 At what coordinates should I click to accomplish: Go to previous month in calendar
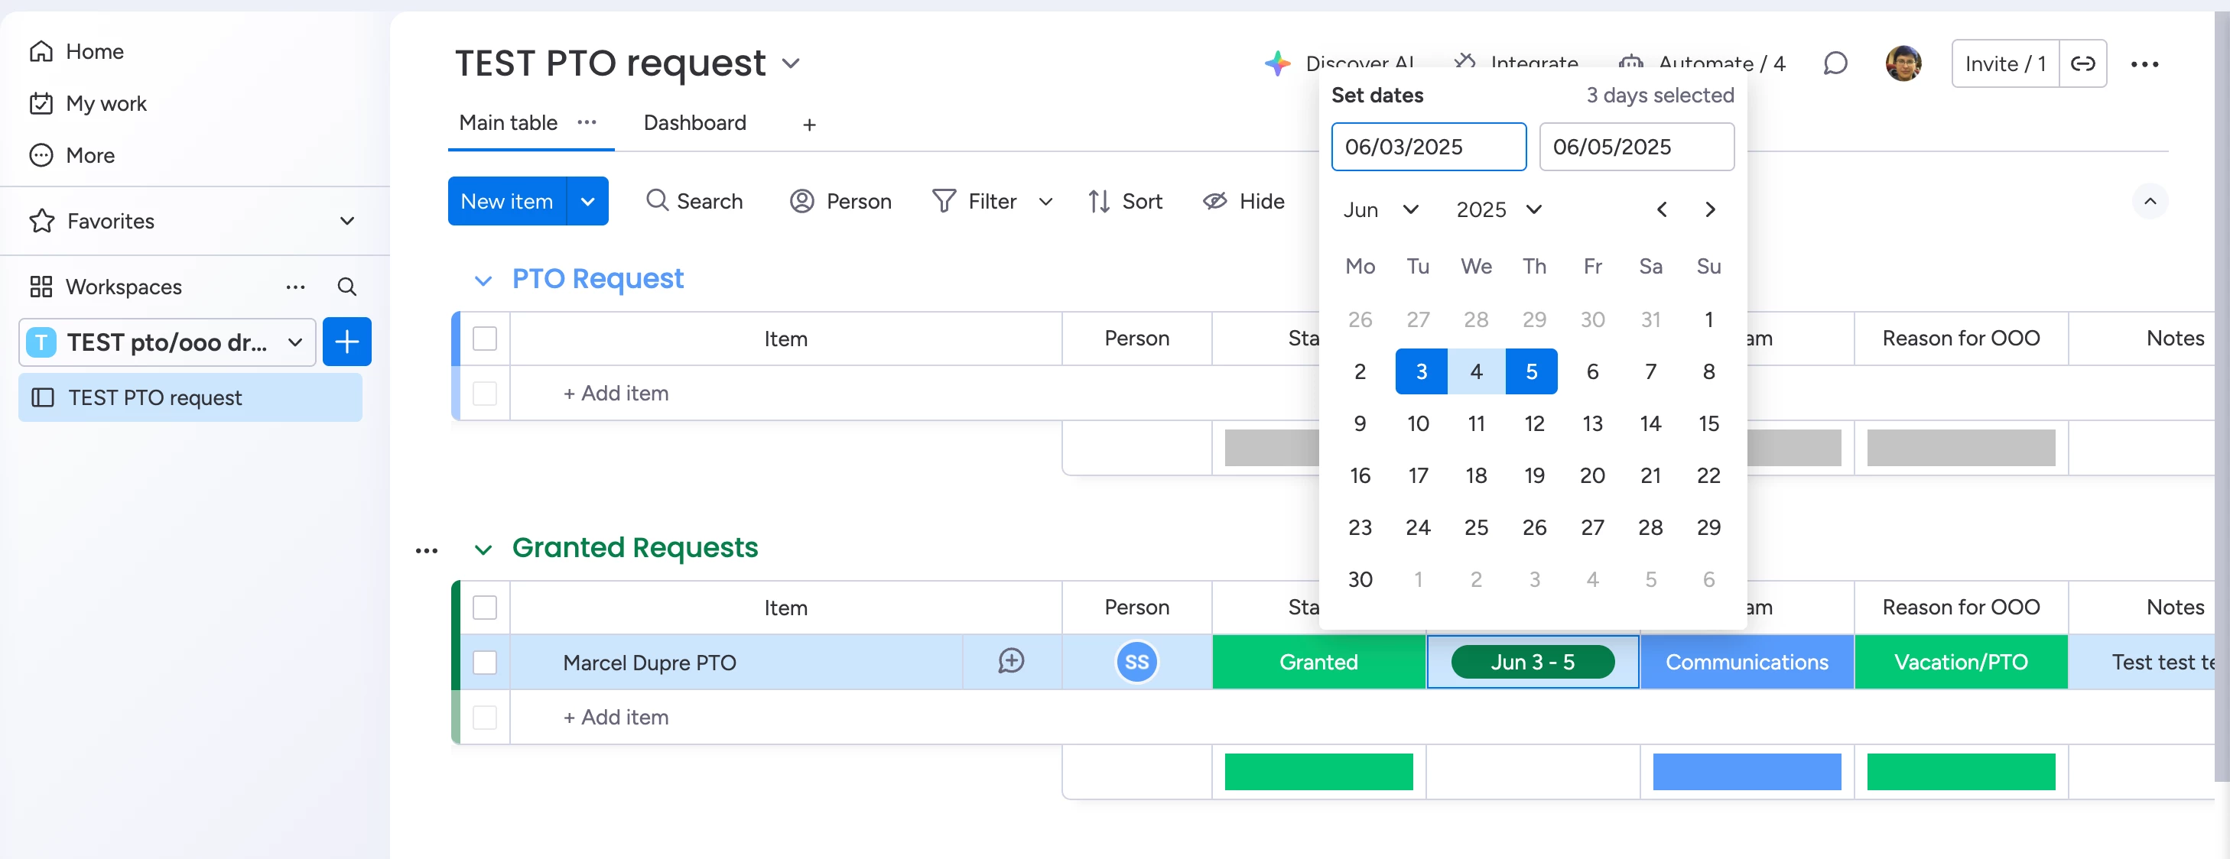coord(1661,209)
